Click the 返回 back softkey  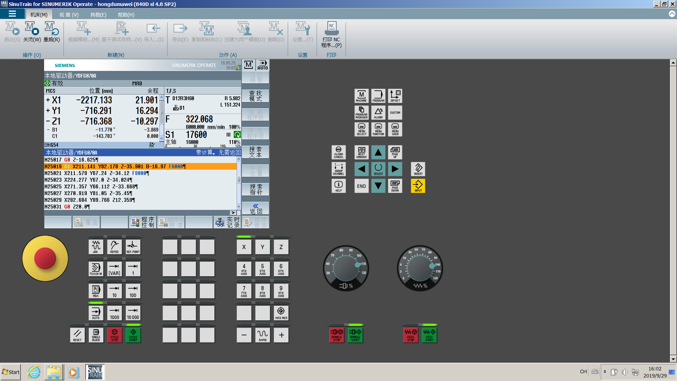click(256, 208)
